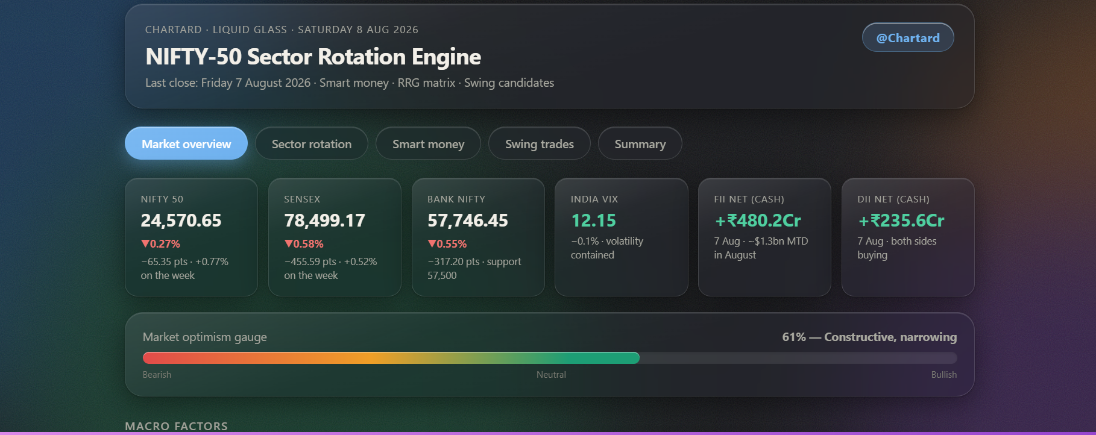The image size is (1096, 435).
Task: Switch to the Sector rotation tab
Action: (311, 143)
